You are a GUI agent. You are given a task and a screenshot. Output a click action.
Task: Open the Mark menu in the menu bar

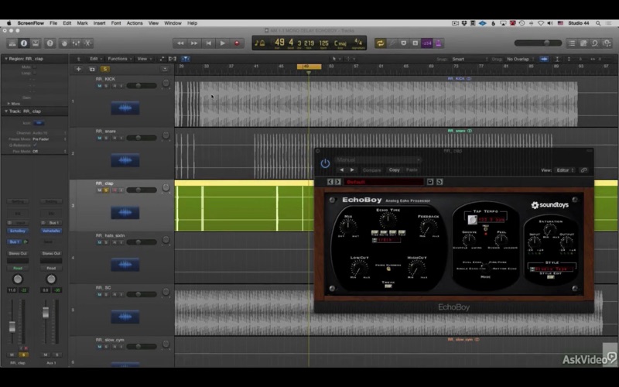(83, 23)
